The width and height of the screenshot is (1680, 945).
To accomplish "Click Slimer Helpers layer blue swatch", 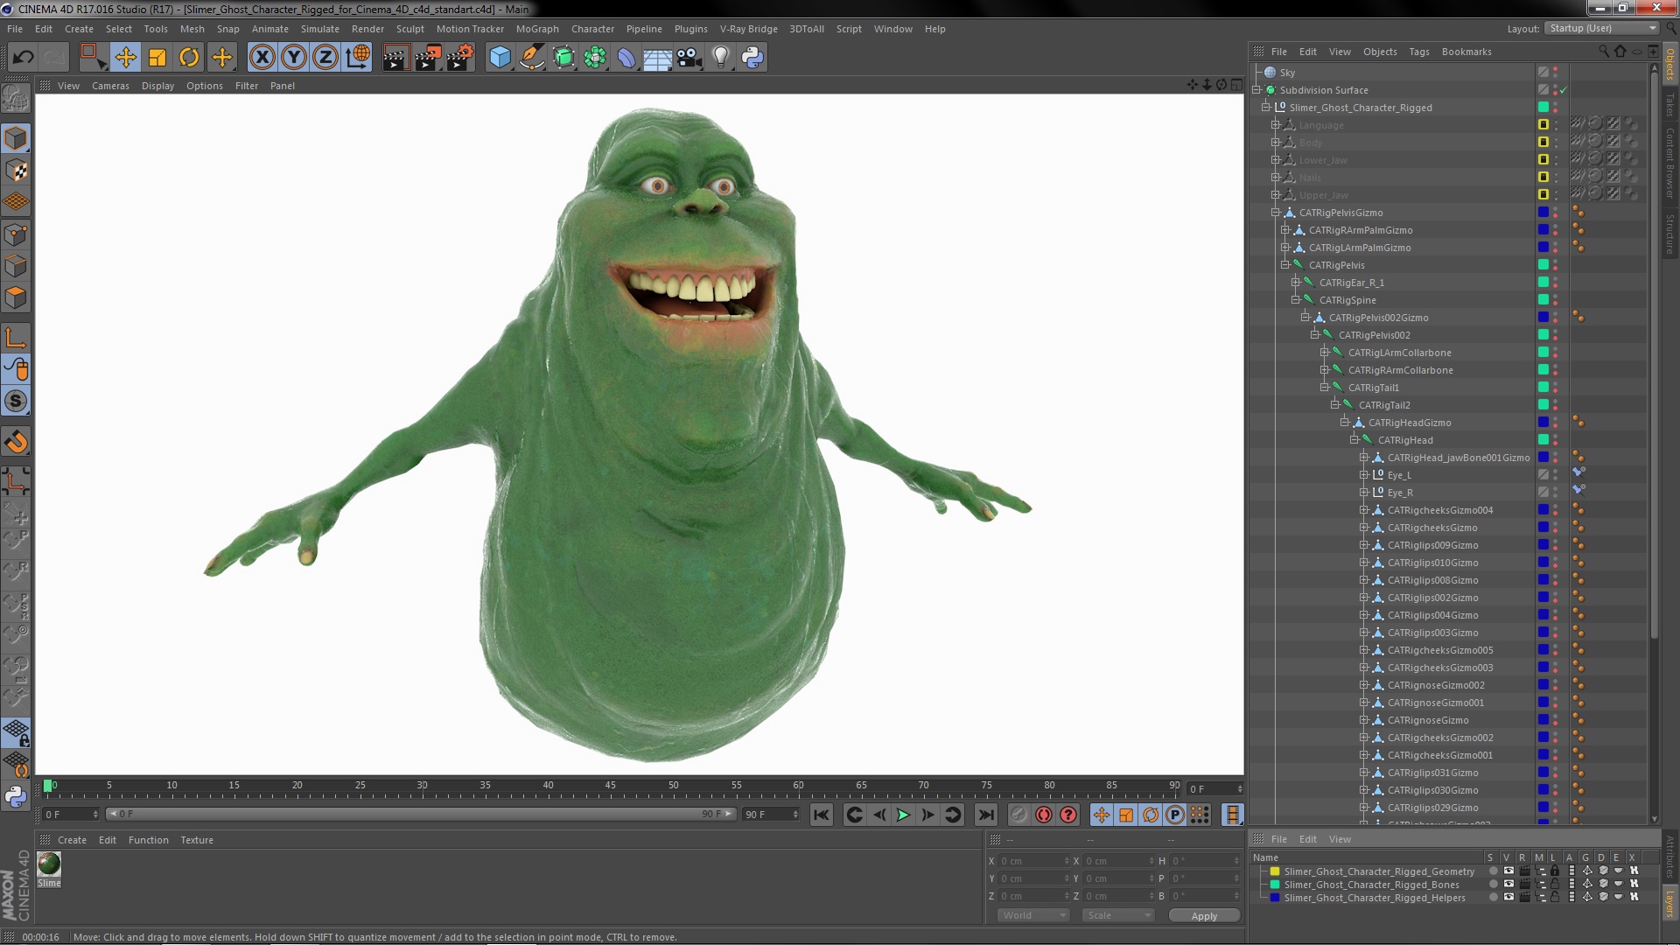I will tap(1275, 898).
